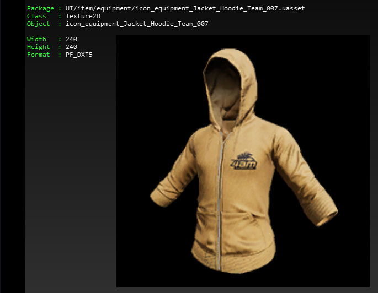Click the green Package label
378x293 pixels.
41,9
